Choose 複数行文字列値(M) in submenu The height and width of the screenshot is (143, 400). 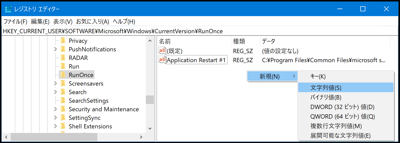346,126
